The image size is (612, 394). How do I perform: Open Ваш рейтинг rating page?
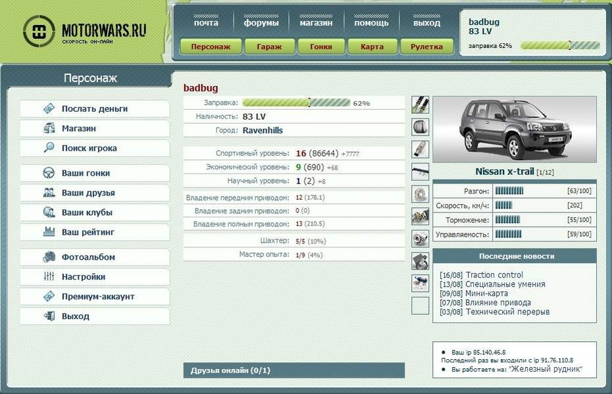pos(95,232)
